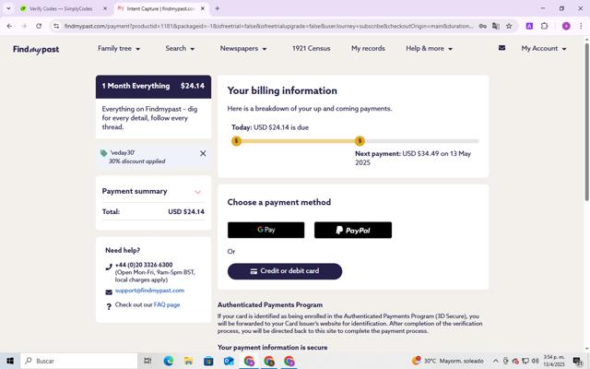Open the FAQ page link
The width and height of the screenshot is (590, 369).
(x=167, y=304)
